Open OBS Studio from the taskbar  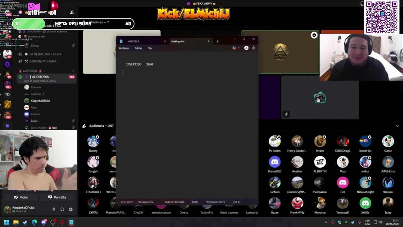pos(53,222)
